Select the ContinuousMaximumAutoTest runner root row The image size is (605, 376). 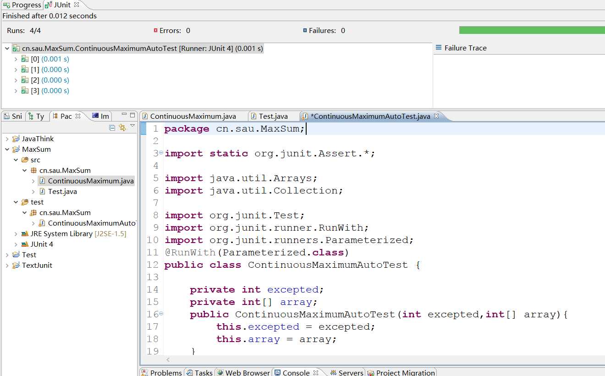tap(137, 48)
